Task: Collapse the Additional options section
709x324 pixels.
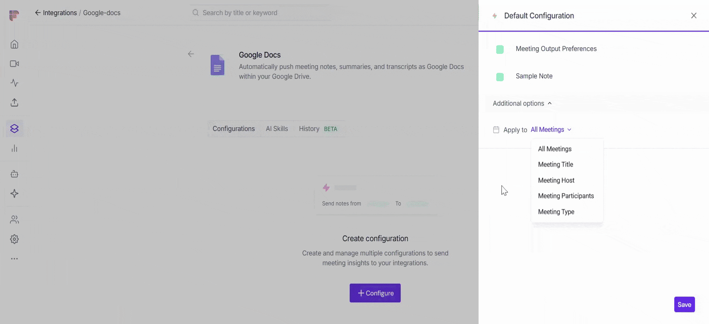Action: coord(522,103)
